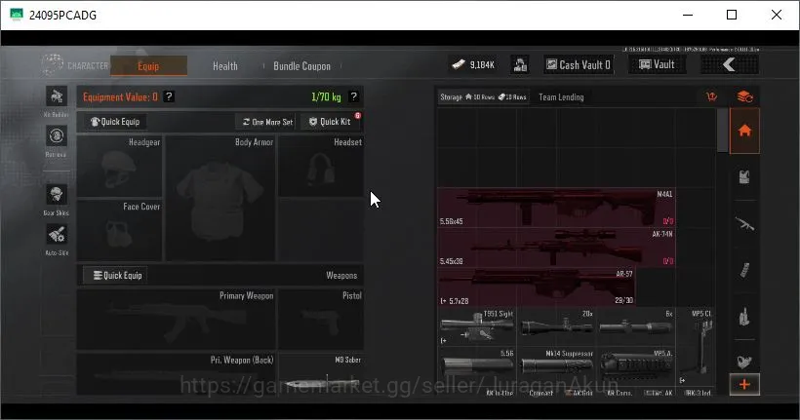The width and height of the screenshot is (800, 420).
Task: Select the 20x scope item
Action: point(557,326)
